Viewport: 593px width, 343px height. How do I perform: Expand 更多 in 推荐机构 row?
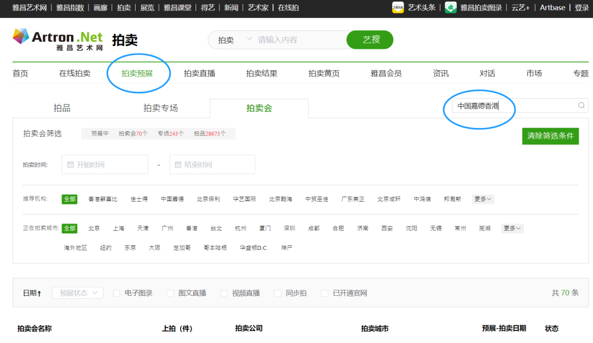click(483, 199)
